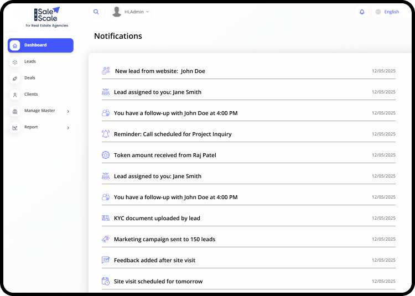Click the KYC document icon
The image size is (415, 296).
(x=106, y=218)
